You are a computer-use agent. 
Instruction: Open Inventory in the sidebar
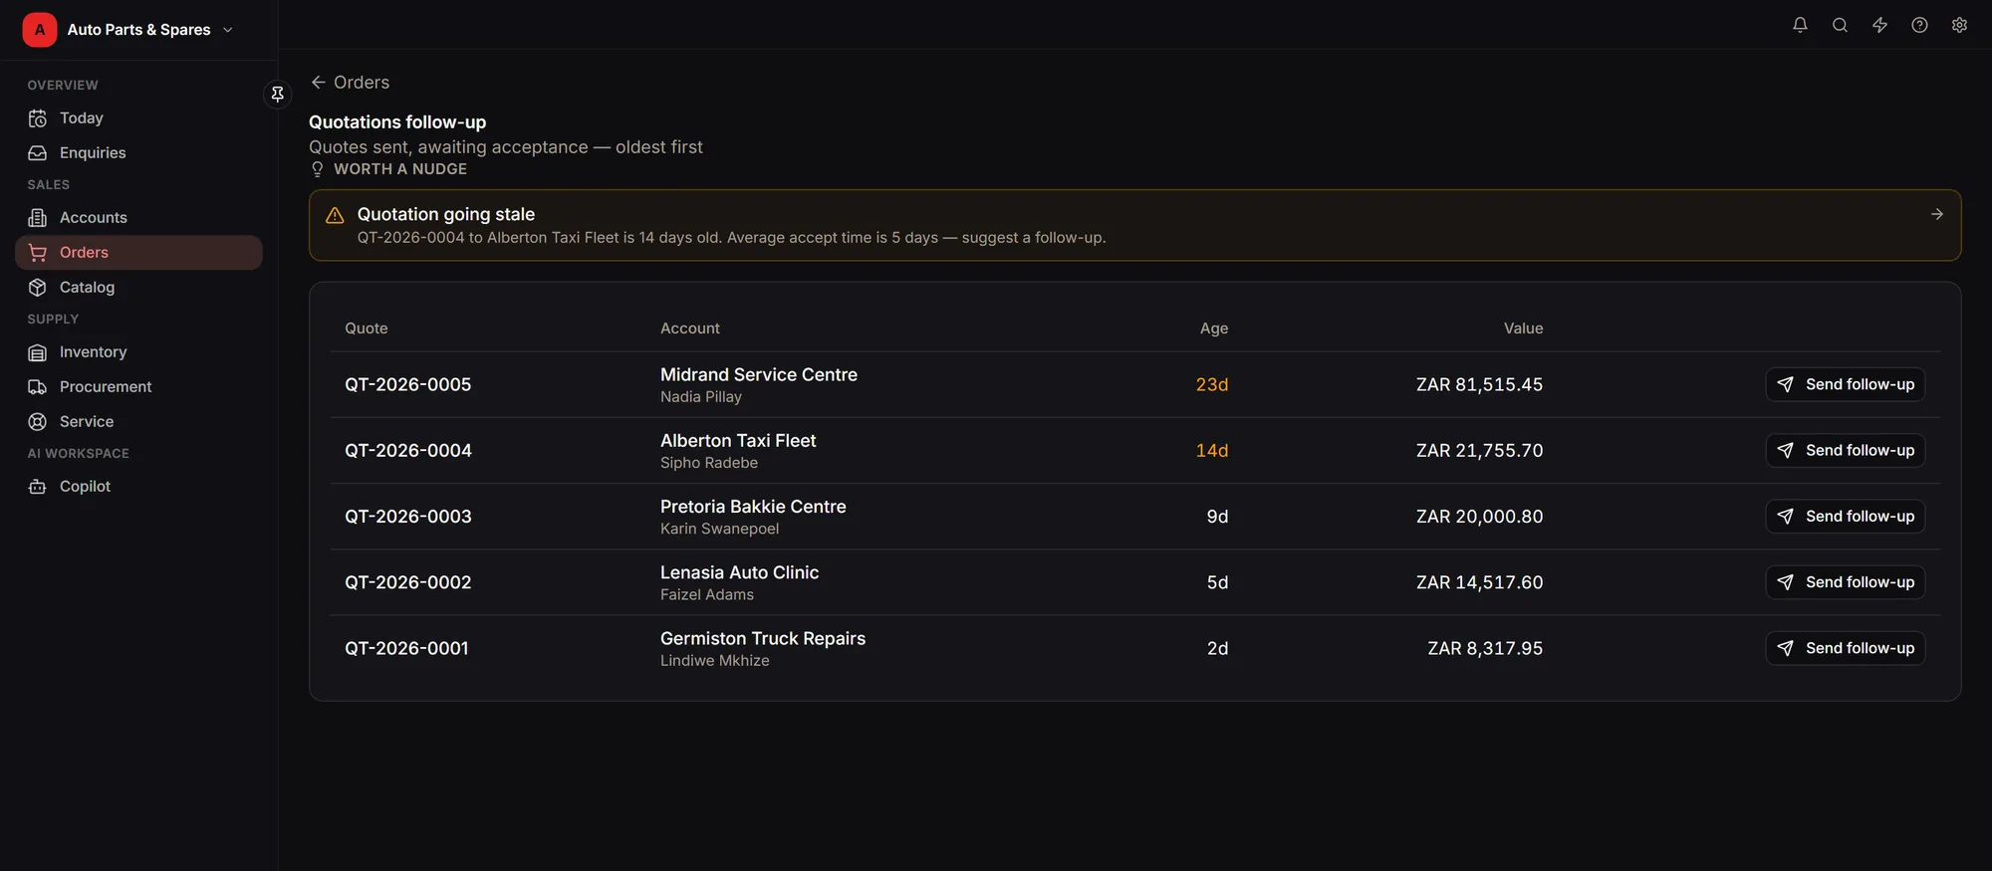click(x=138, y=351)
